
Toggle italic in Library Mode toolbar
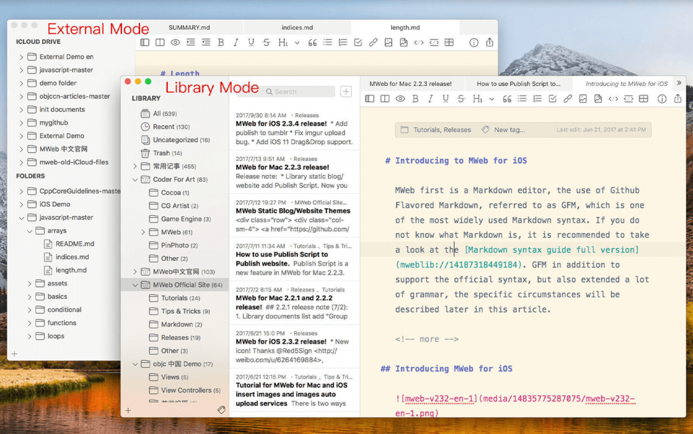coord(430,99)
